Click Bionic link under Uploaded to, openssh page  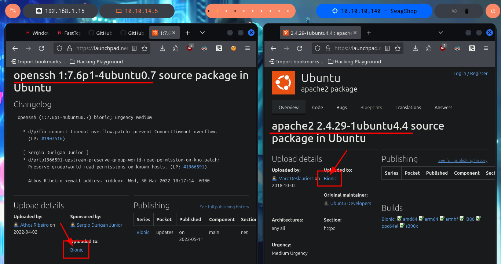(x=77, y=250)
